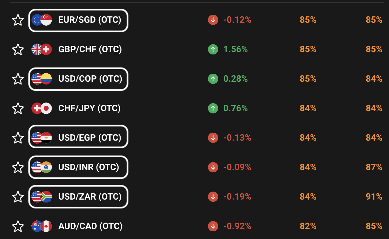
Task: Click the 91% payout for USD/ZAR
Action: (374, 196)
